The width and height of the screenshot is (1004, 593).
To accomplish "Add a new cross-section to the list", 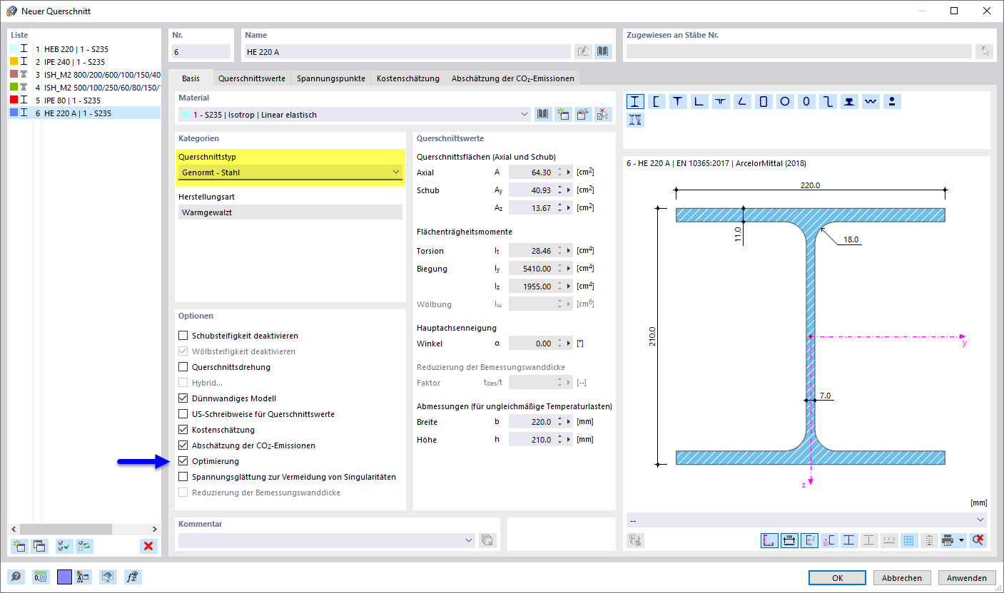I will [x=20, y=546].
